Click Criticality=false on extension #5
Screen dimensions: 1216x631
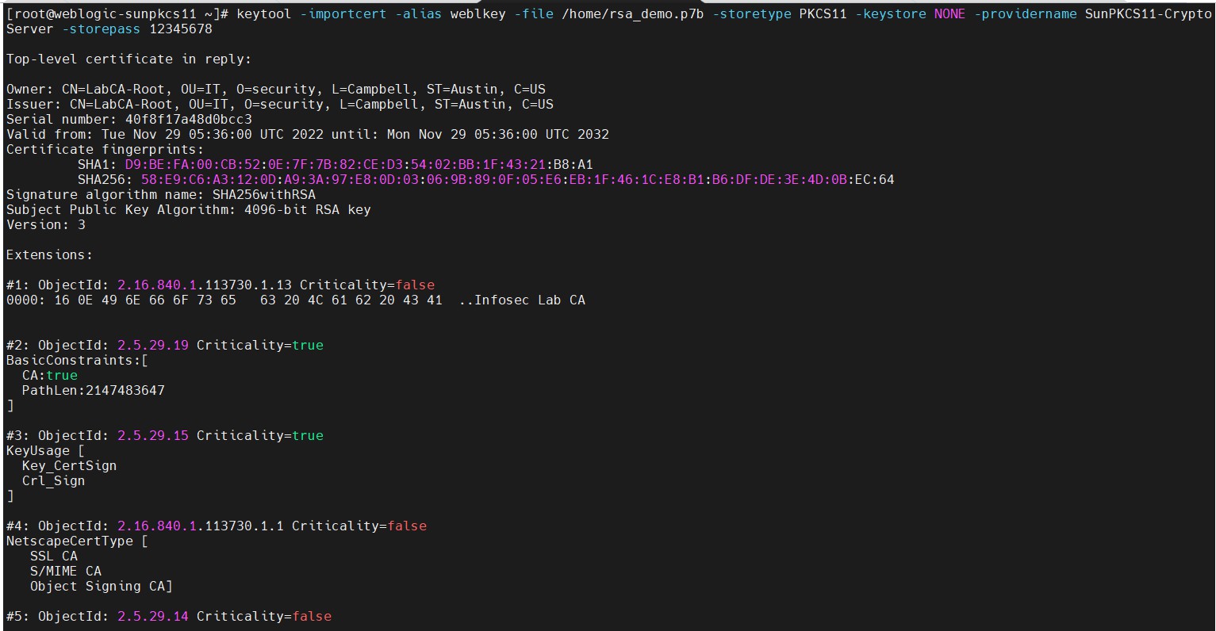pyautogui.click(x=264, y=617)
